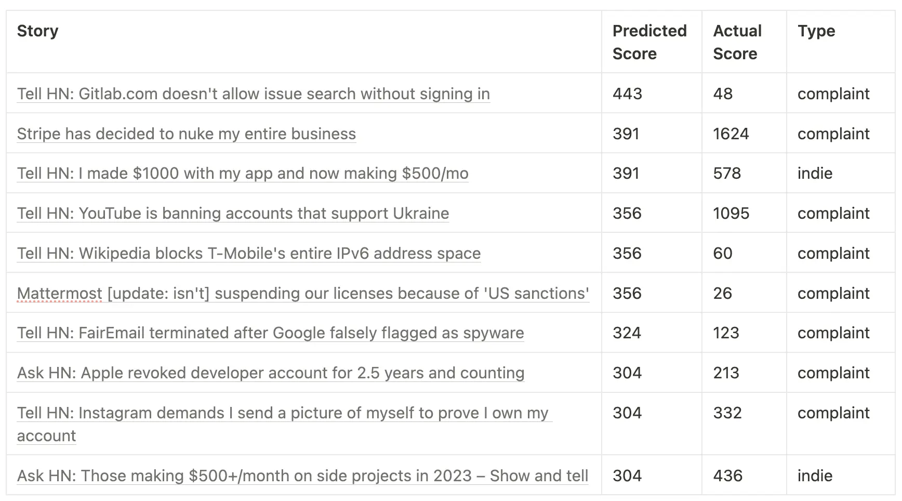Open the Gitlab.com issue search story link
The width and height of the screenshot is (902, 501).
(x=253, y=94)
